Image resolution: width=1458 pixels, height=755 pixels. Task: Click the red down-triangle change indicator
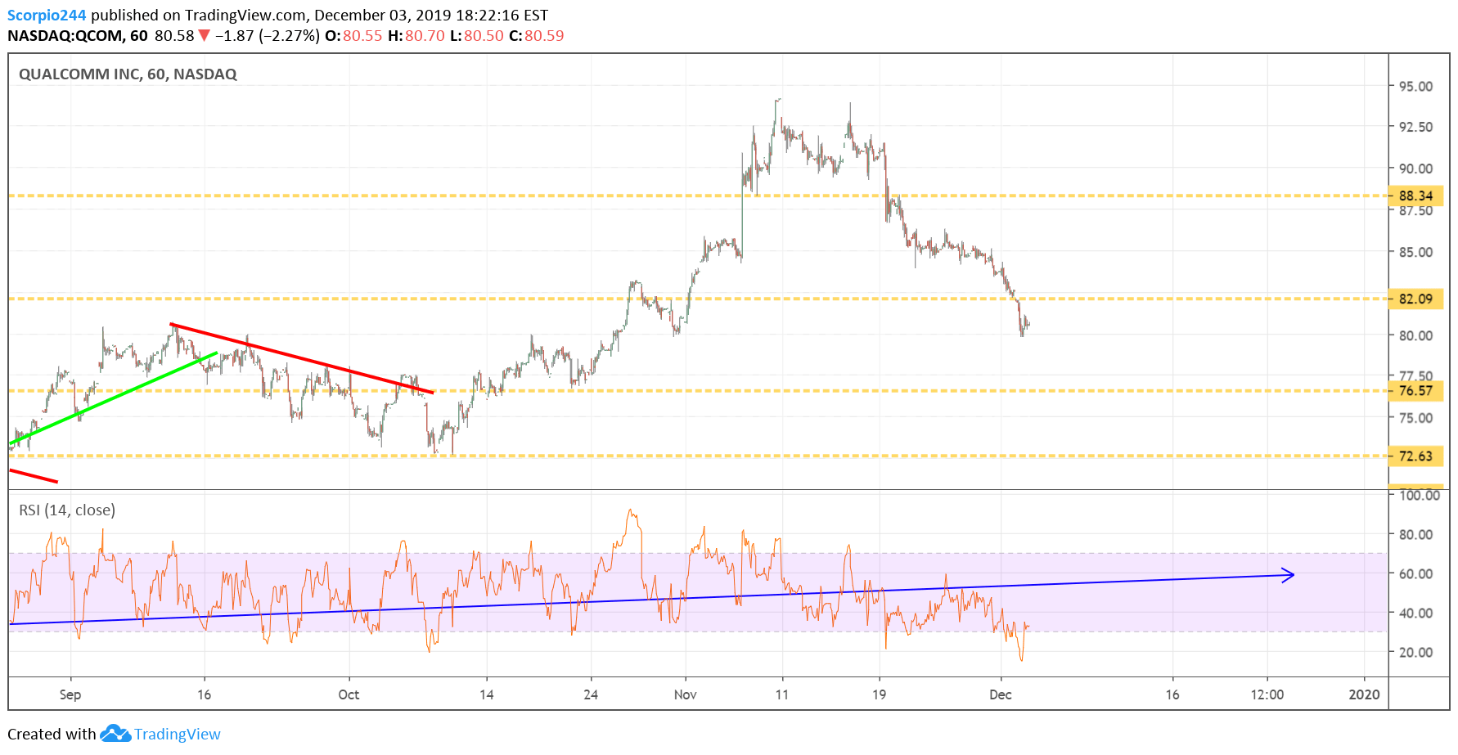pos(205,36)
